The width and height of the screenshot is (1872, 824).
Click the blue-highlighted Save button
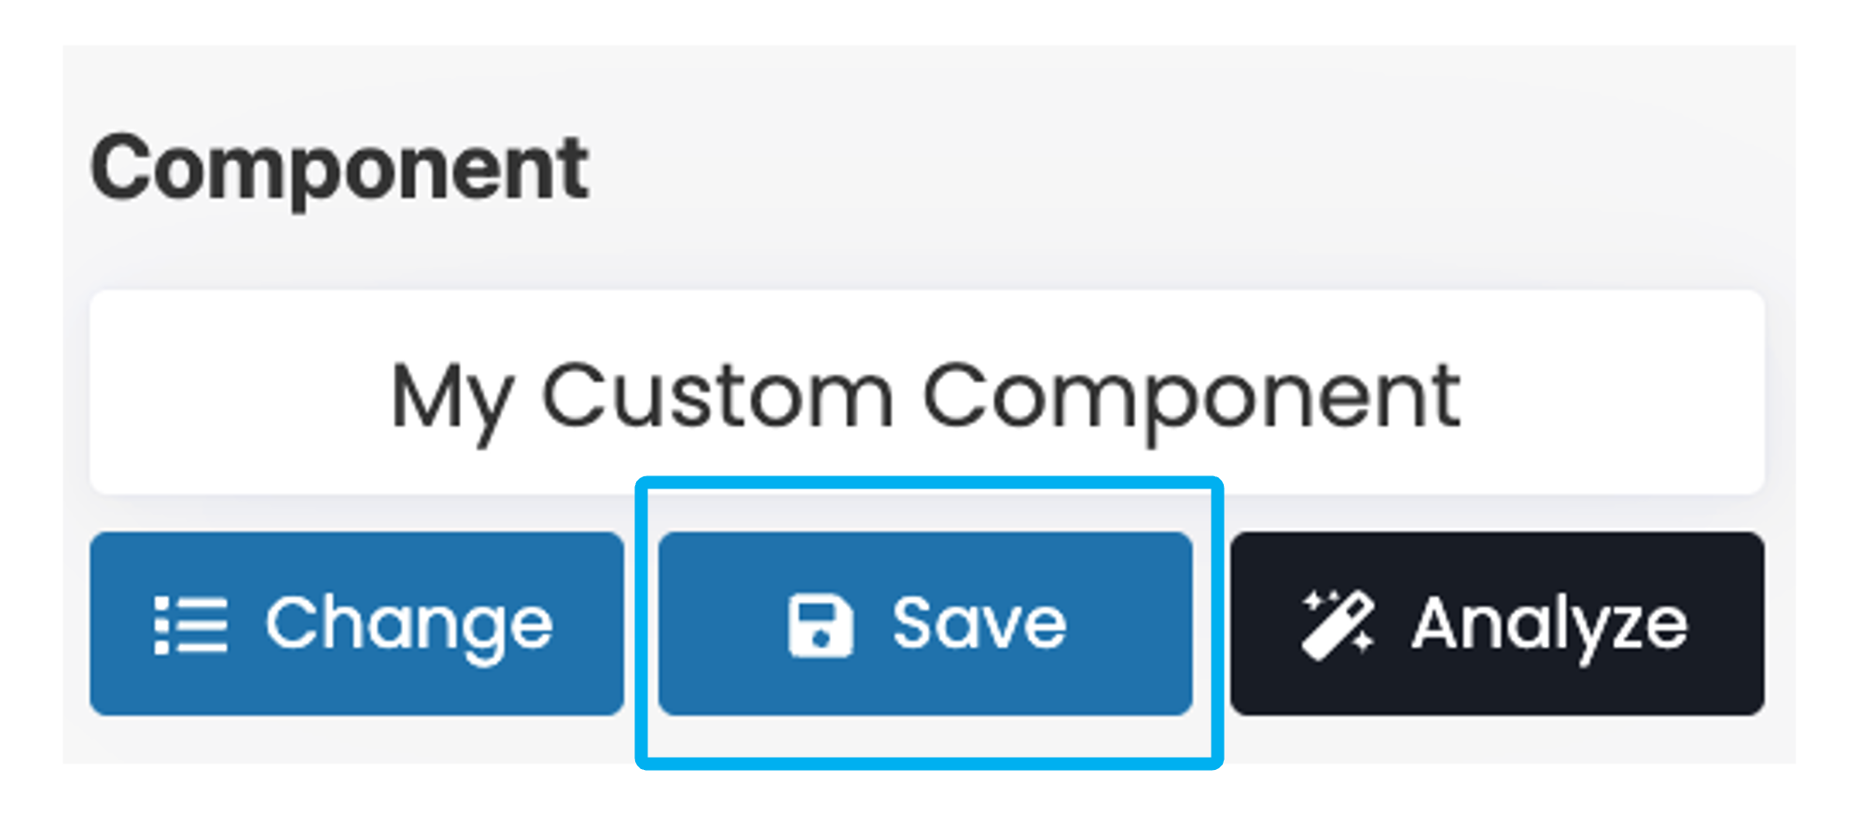pyautogui.click(x=925, y=624)
